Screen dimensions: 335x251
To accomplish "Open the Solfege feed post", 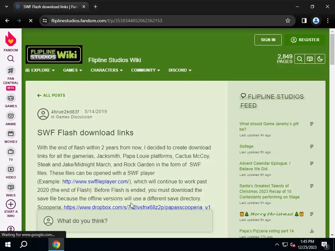I will point(246,146).
